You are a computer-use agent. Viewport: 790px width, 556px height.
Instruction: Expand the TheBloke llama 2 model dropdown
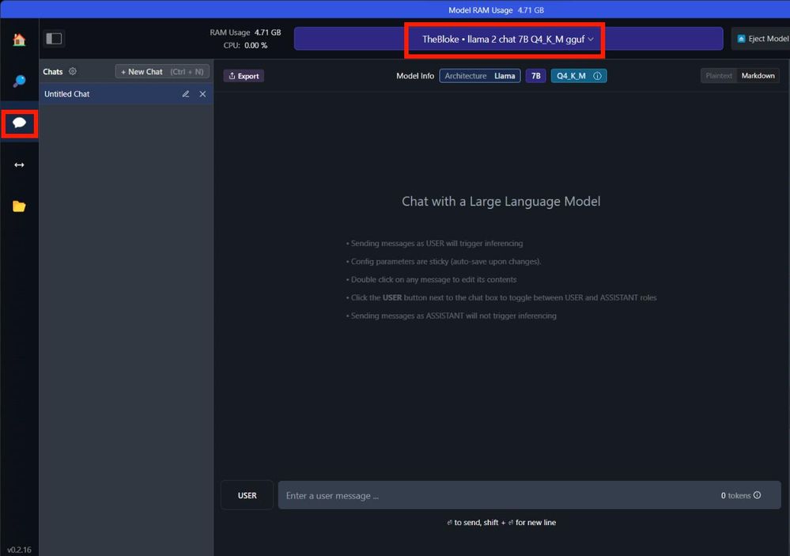tap(508, 39)
